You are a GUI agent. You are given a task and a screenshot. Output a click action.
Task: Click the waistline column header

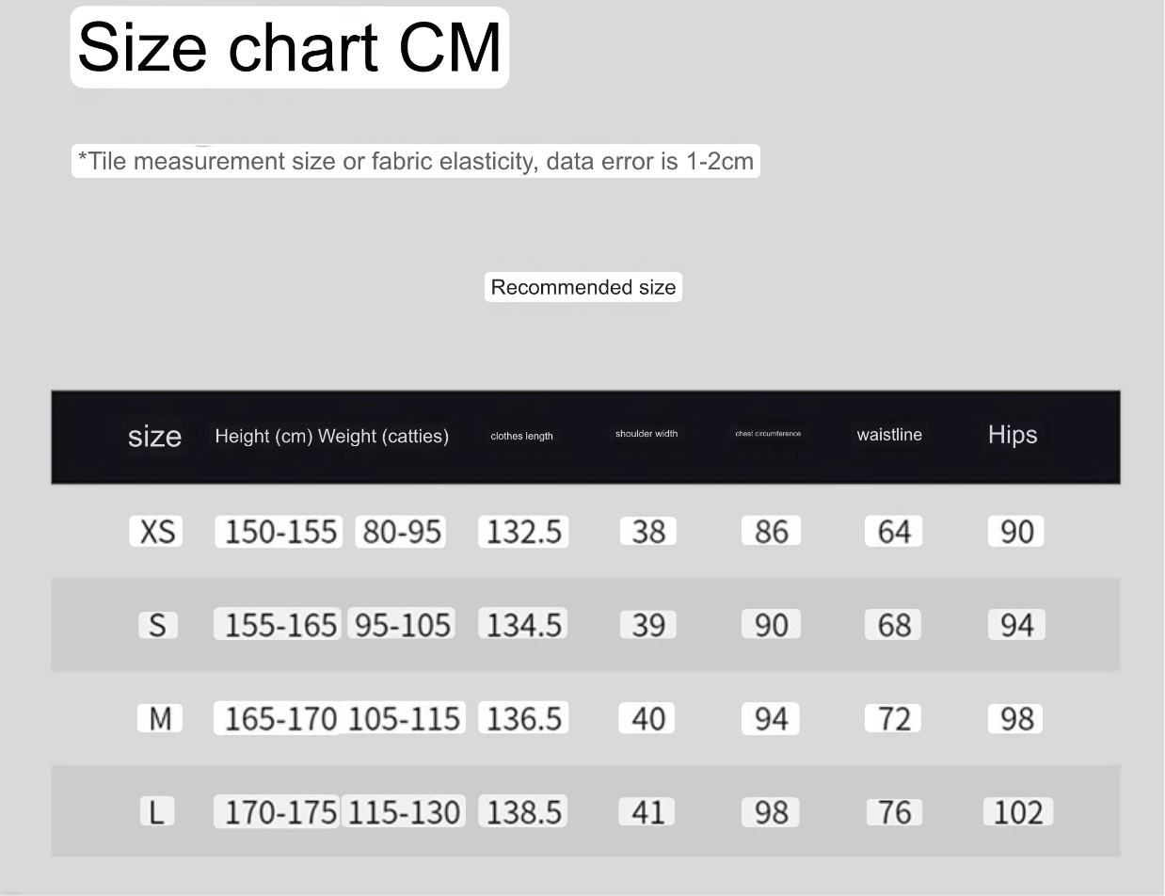click(888, 435)
